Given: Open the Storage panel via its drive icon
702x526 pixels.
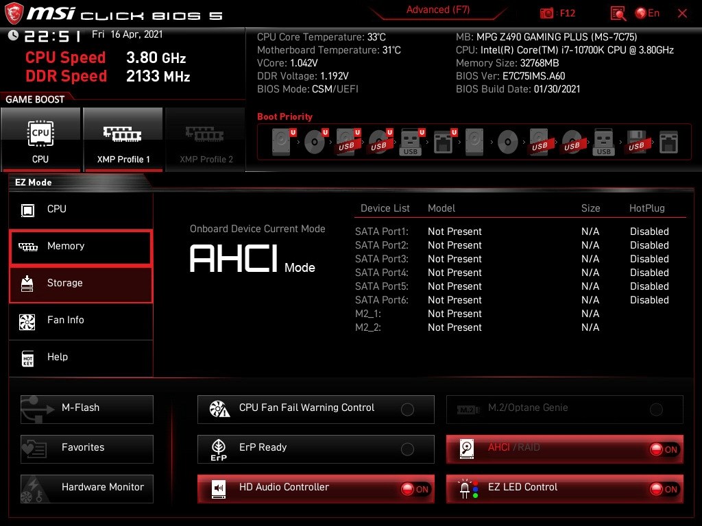Looking at the screenshot, I should pos(27,283).
